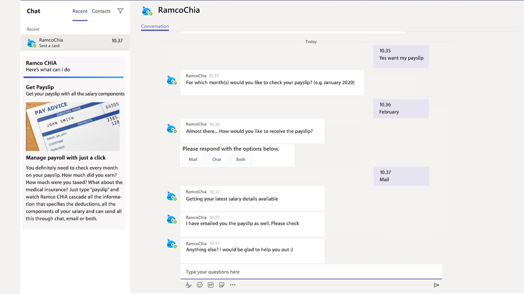Click the RamcoChia chat header name
Image resolution: width=524 pixels, height=294 pixels.
point(179,10)
